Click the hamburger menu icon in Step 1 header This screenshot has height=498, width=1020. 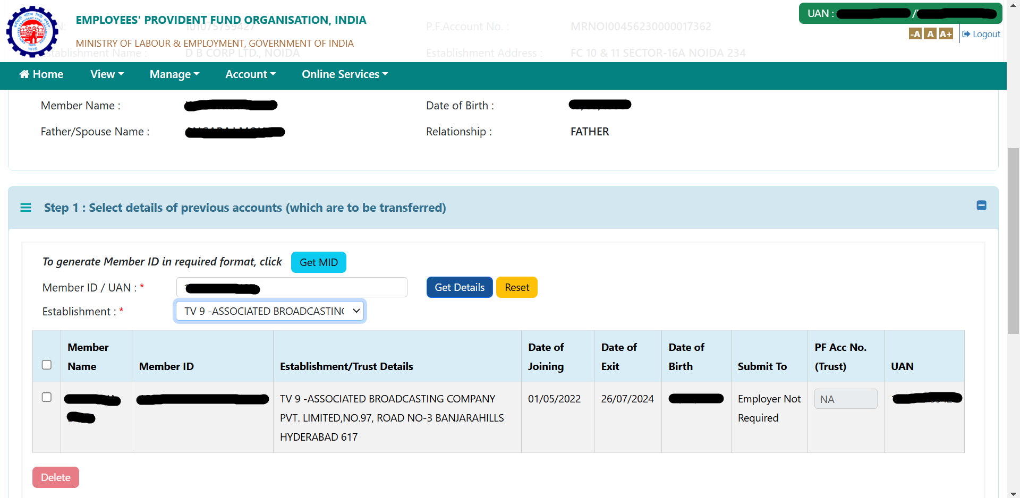[x=25, y=208]
